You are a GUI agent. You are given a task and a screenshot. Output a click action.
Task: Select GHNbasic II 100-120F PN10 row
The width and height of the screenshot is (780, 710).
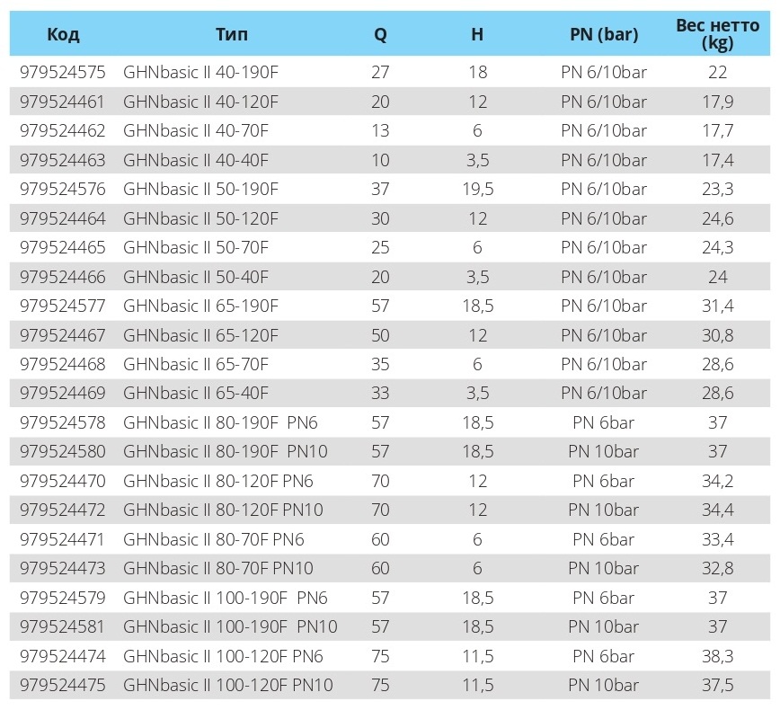[228, 686]
